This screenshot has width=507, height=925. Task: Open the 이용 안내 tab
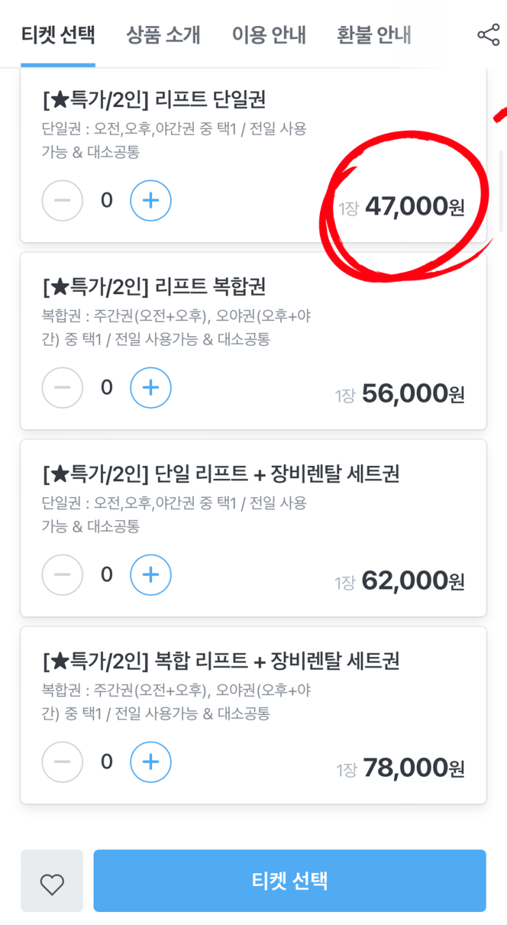tap(269, 35)
